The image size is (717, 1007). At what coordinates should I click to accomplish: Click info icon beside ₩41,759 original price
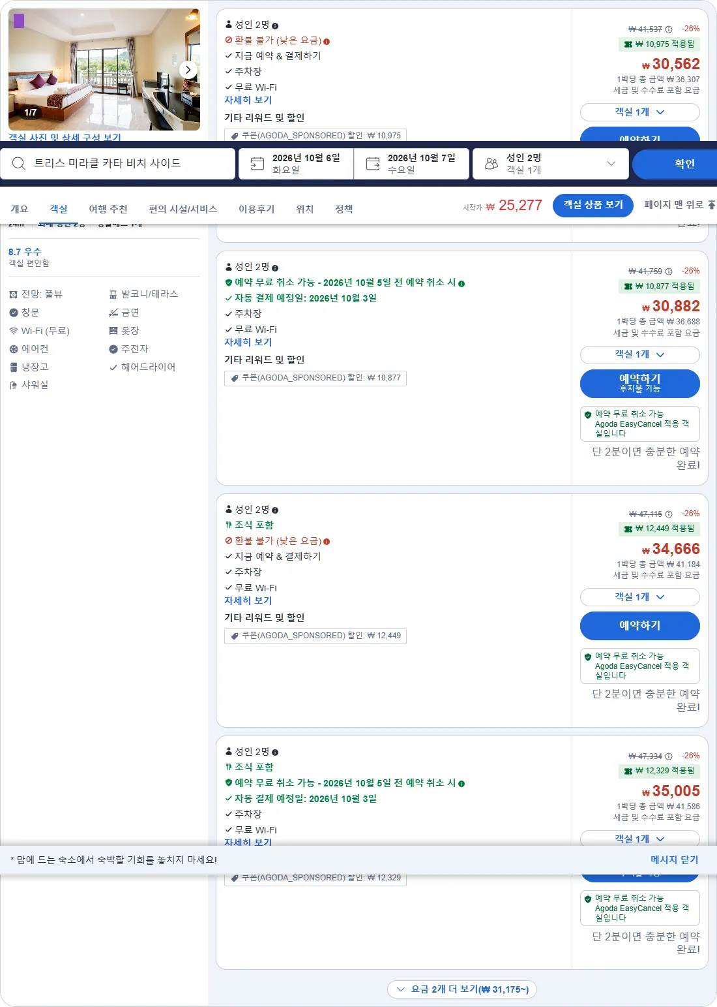click(669, 271)
